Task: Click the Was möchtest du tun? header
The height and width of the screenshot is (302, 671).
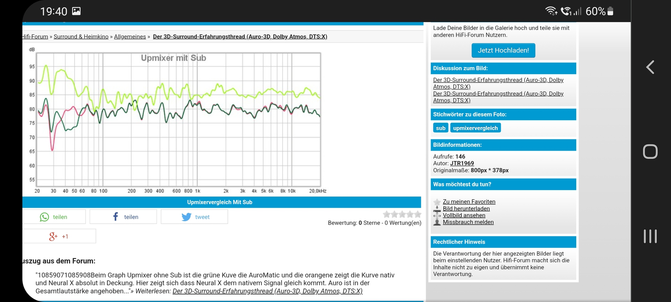Action: tap(503, 185)
